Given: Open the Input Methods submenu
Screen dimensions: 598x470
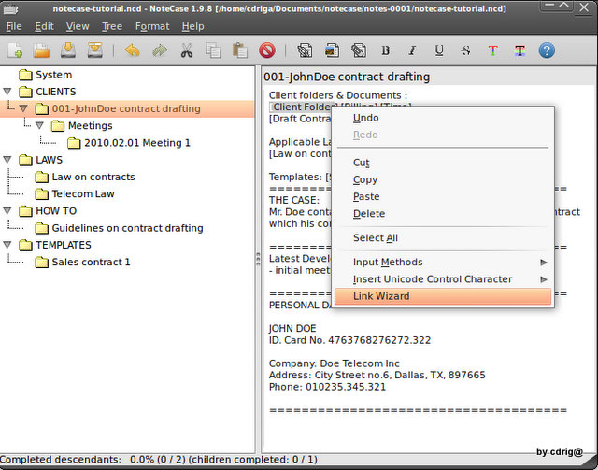Looking at the screenshot, I should 443,262.
